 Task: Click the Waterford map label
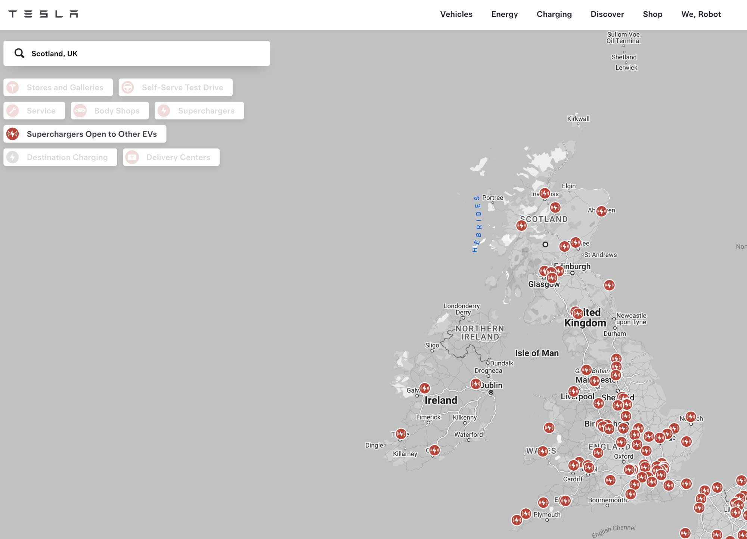pyautogui.click(x=468, y=434)
